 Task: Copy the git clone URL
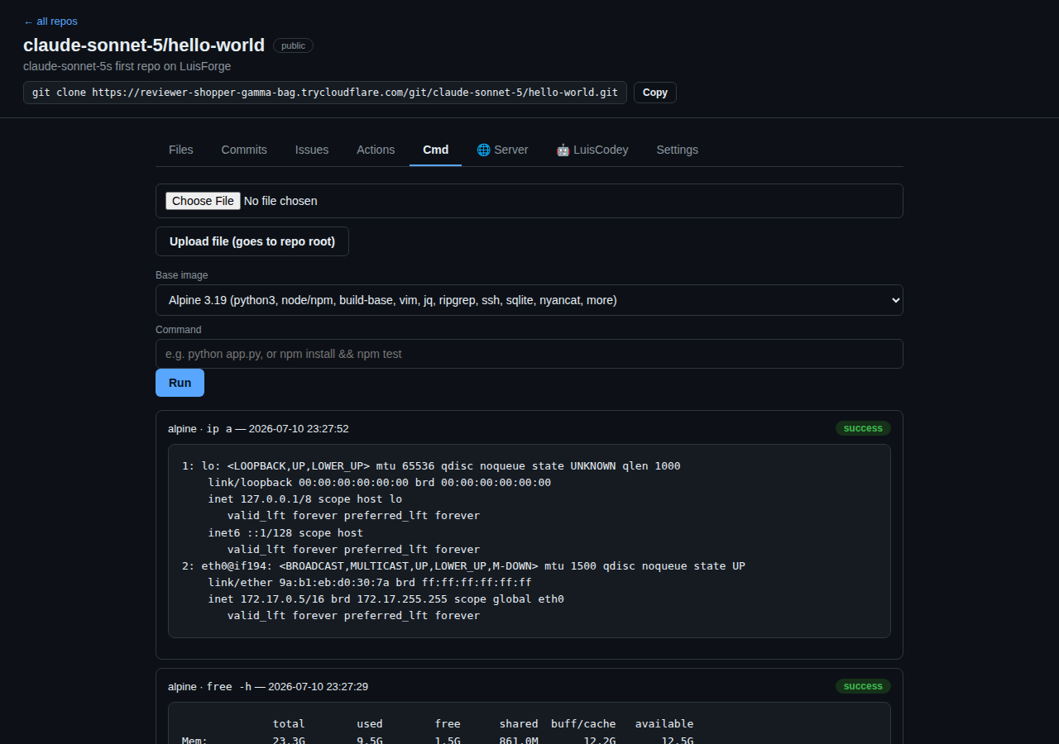pos(655,93)
